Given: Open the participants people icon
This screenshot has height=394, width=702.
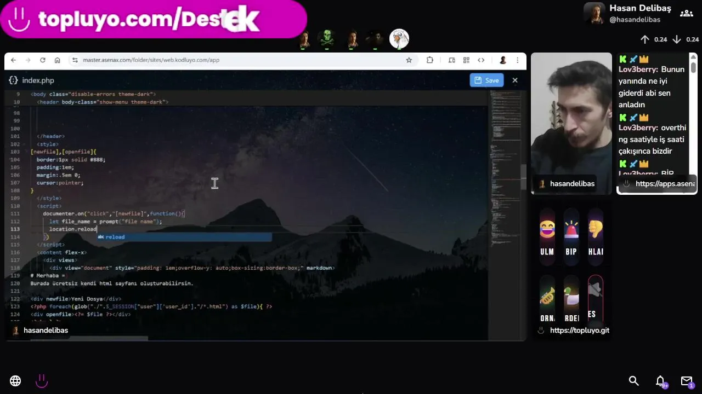Looking at the screenshot, I should (x=686, y=13).
